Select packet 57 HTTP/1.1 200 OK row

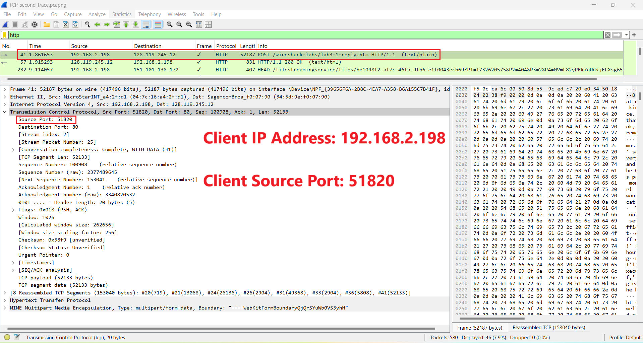coord(312,62)
